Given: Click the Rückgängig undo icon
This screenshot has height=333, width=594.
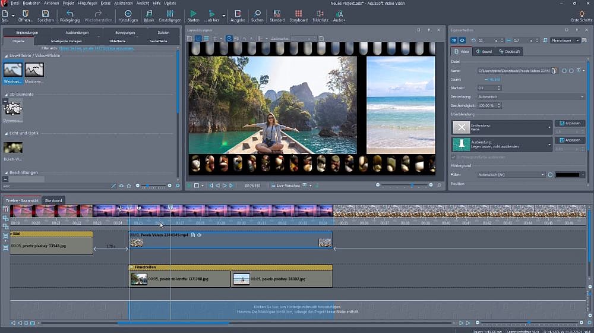Looking at the screenshot, I should point(70,13).
